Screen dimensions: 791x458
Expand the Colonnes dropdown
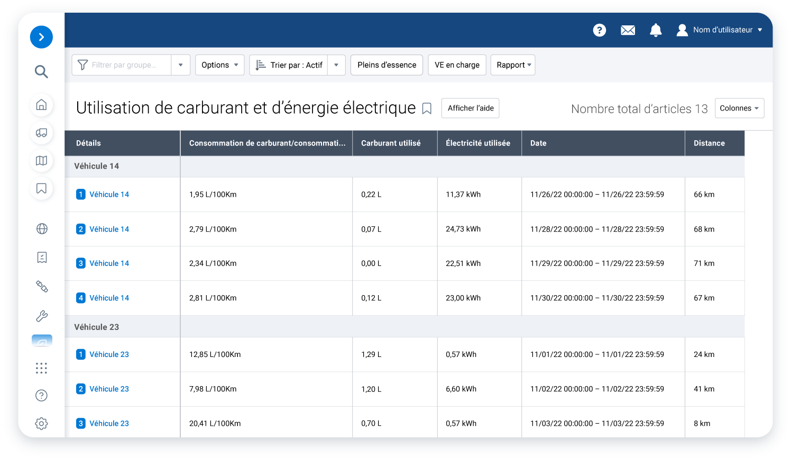[739, 108]
